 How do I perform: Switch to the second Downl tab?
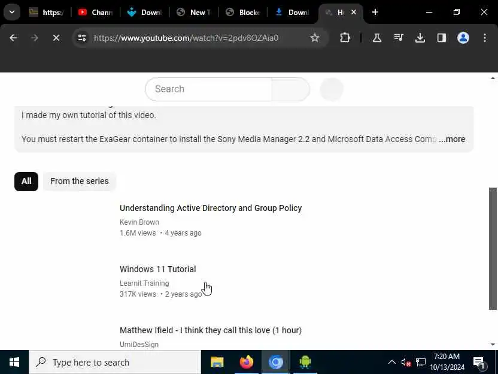(292, 13)
